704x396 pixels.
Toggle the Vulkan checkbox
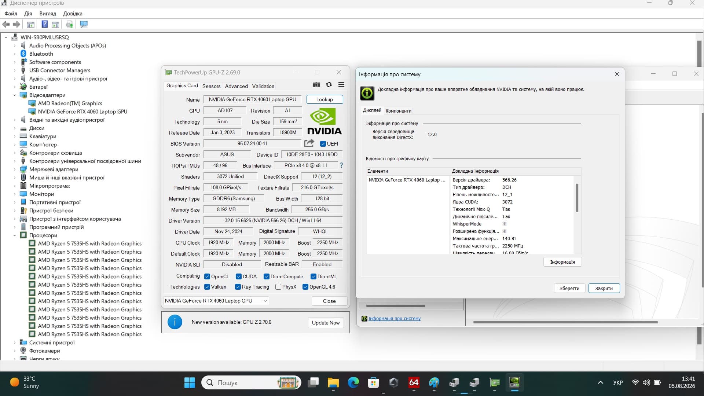(x=207, y=287)
